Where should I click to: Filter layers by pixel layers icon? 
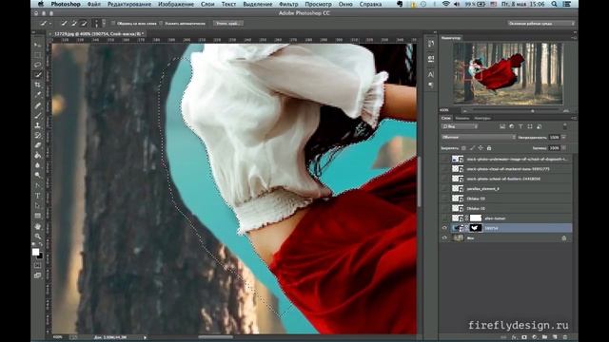(502, 126)
